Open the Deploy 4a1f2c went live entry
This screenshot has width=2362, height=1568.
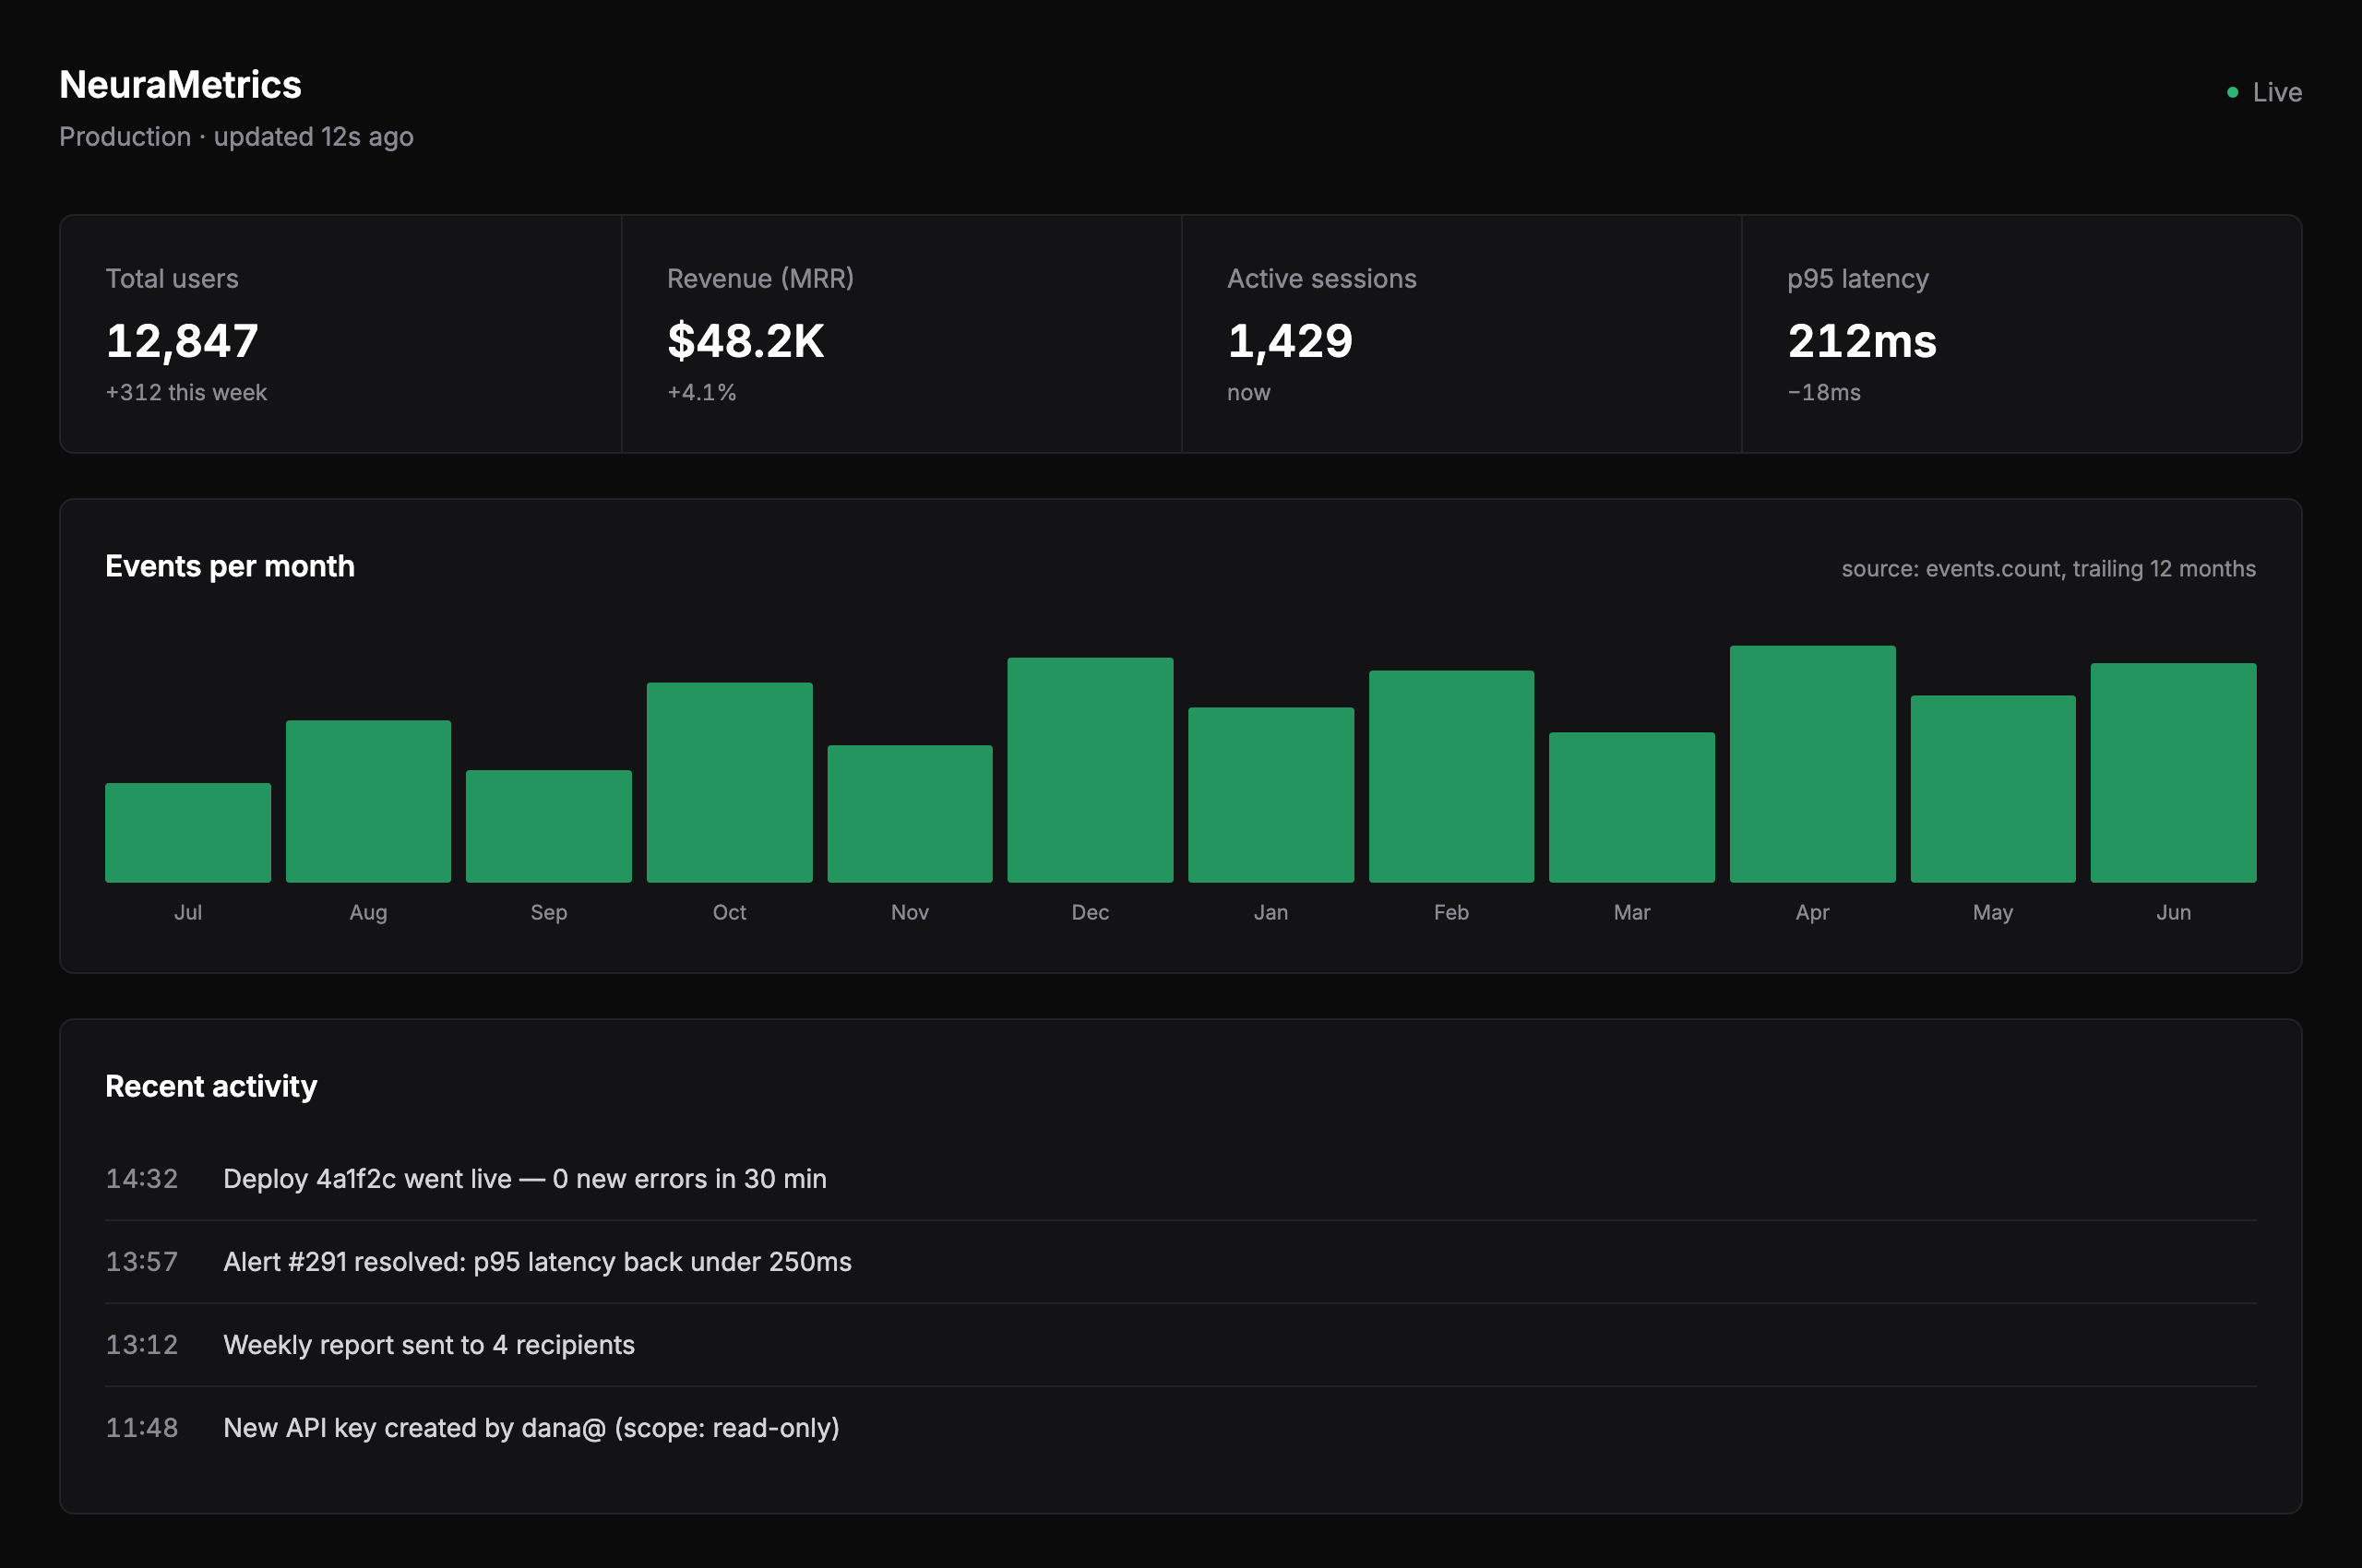click(x=1180, y=1179)
